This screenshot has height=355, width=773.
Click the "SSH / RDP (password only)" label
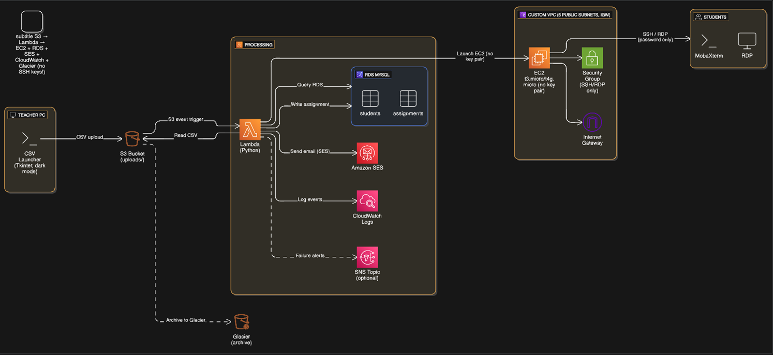click(x=655, y=37)
